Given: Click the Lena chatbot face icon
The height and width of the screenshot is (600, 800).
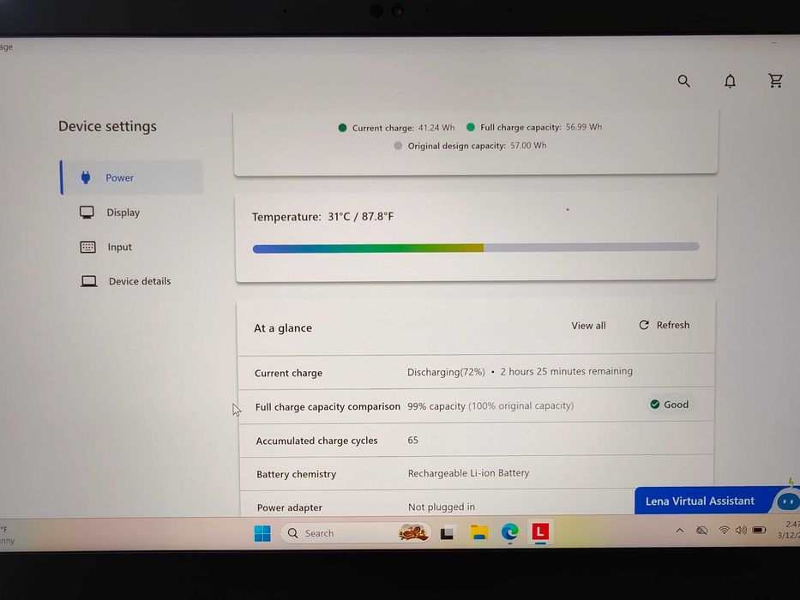Looking at the screenshot, I should (788, 502).
